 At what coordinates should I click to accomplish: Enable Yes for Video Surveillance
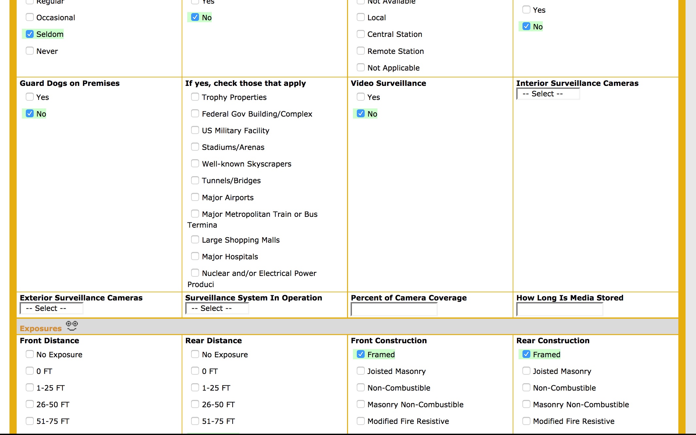(361, 97)
